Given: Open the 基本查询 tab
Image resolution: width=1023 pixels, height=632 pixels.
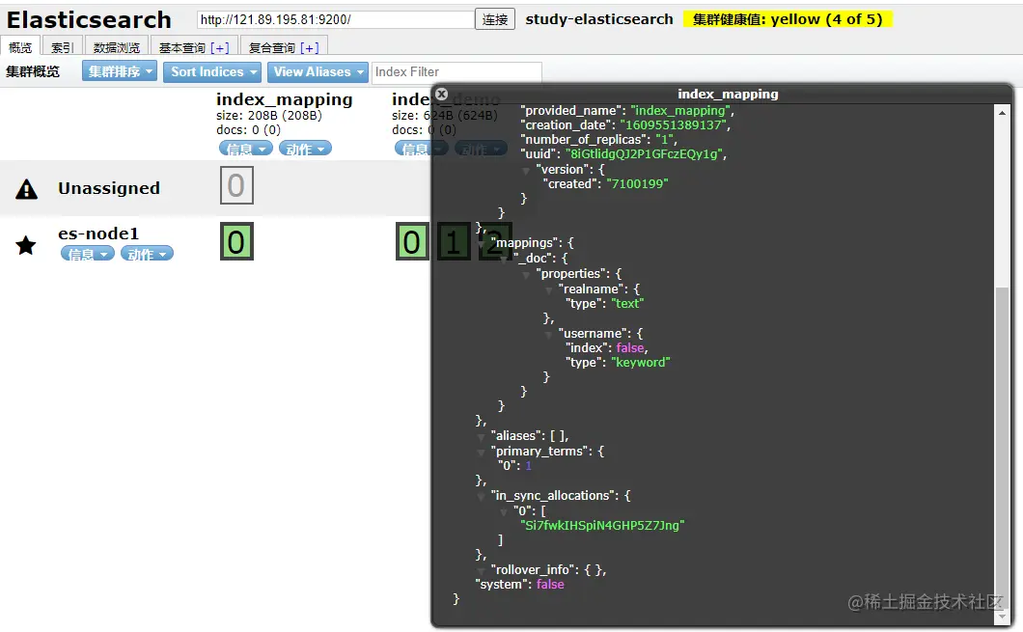Looking at the screenshot, I should [x=182, y=48].
